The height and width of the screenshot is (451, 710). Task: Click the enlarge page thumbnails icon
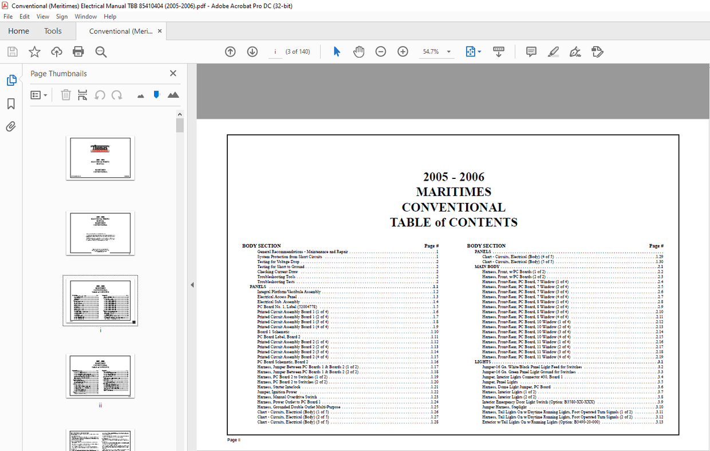(x=173, y=95)
